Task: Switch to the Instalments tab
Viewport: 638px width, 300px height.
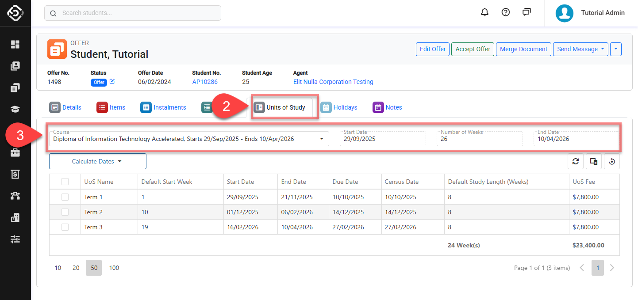Action: tap(163, 107)
